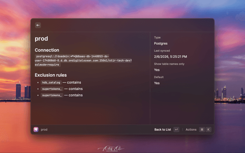Viewport: 245px width, 153px height.
Task: Click the back arrow button
Action: tap(38, 25)
